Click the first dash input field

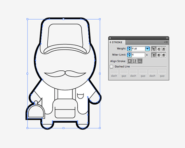pos(114,72)
